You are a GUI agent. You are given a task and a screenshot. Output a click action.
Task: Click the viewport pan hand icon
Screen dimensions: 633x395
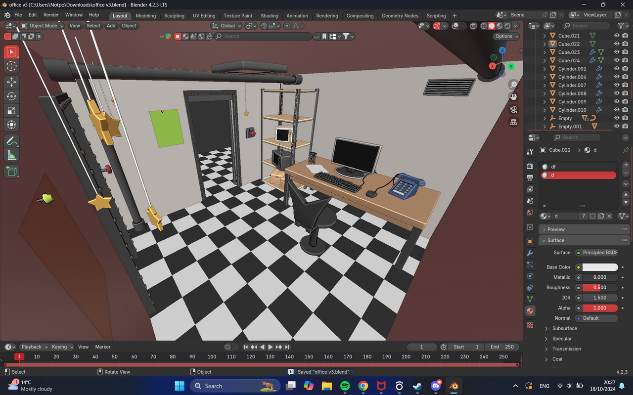pos(514,97)
